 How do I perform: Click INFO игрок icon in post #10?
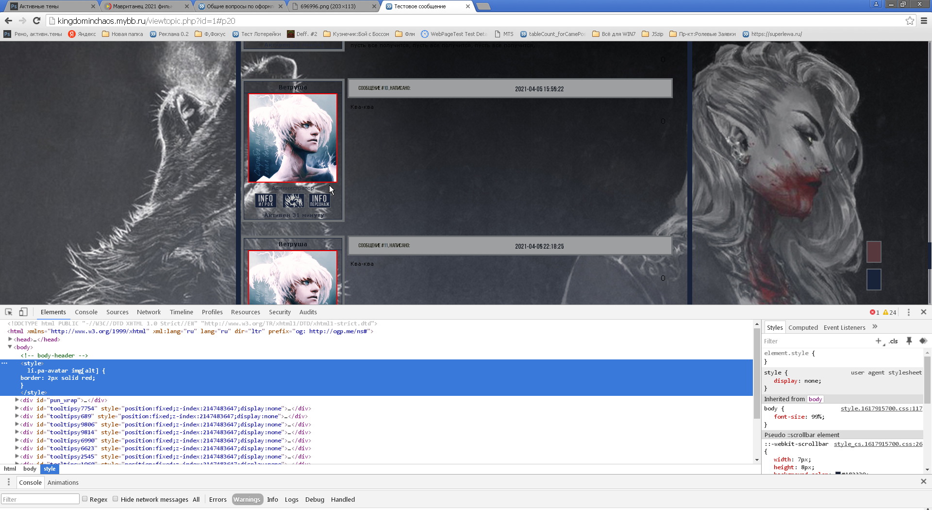[x=266, y=201]
